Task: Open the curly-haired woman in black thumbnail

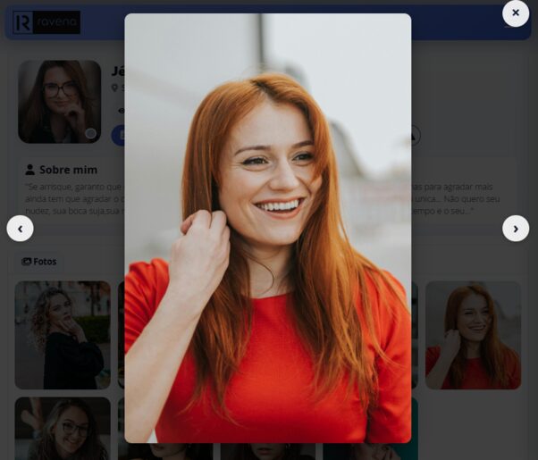Action: [63, 335]
